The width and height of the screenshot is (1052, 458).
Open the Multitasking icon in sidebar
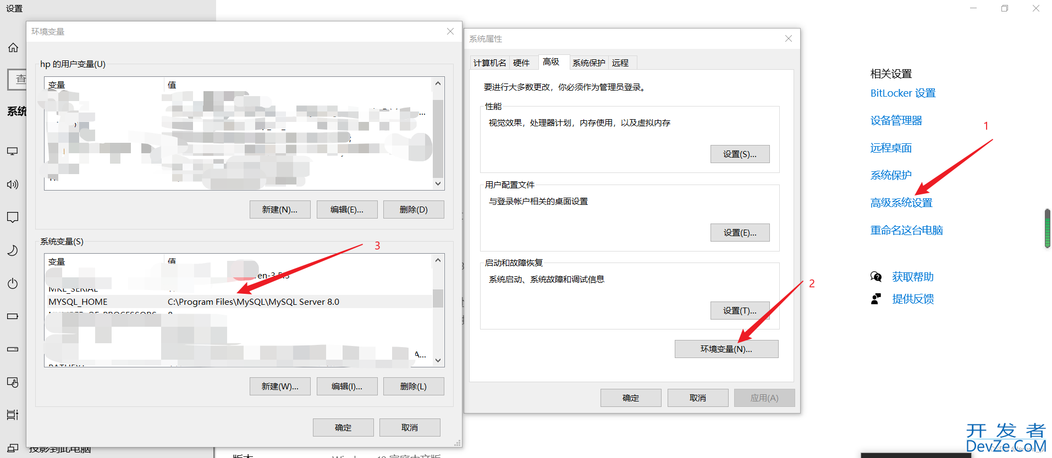(x=13, y=415)
